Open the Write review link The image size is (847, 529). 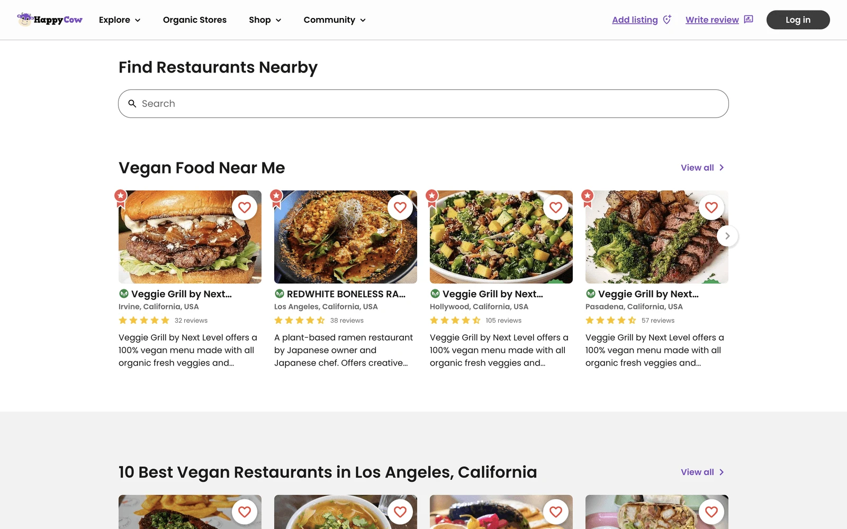[712, 20]
